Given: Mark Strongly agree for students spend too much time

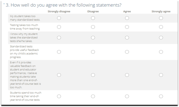Looking at the screenshot, I should 161,96.
